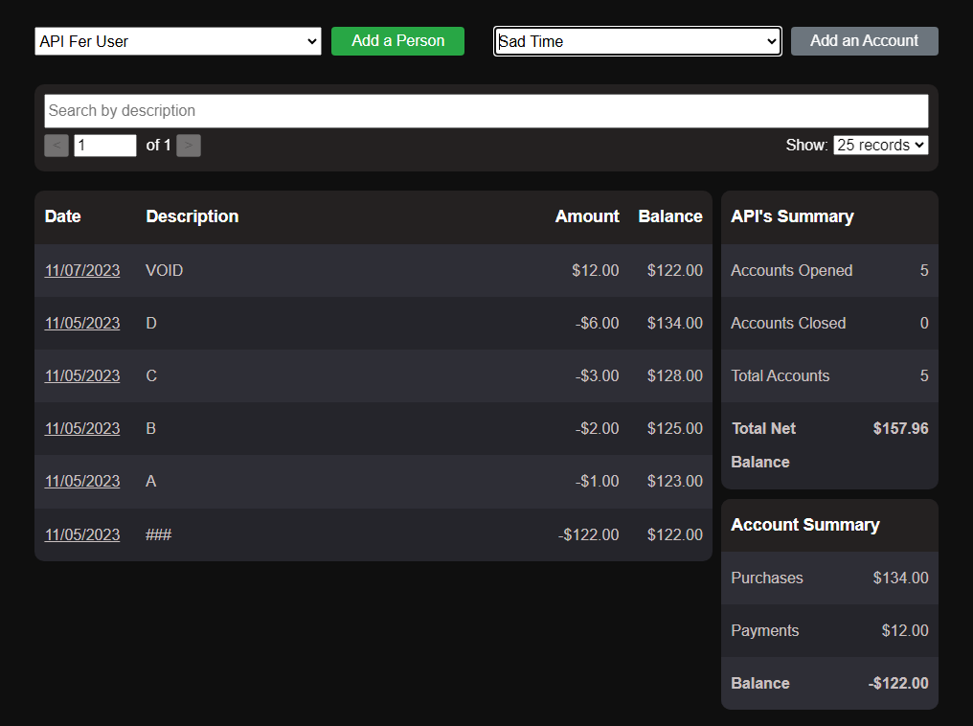Open the date link for transaction D
This screenshot has height=726, width=973.
[82, 324]
